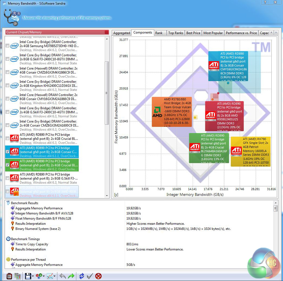Click the chipset list scroll-down arrow
The width and height of the screenshot is (283, 281).
pos(107,196)
